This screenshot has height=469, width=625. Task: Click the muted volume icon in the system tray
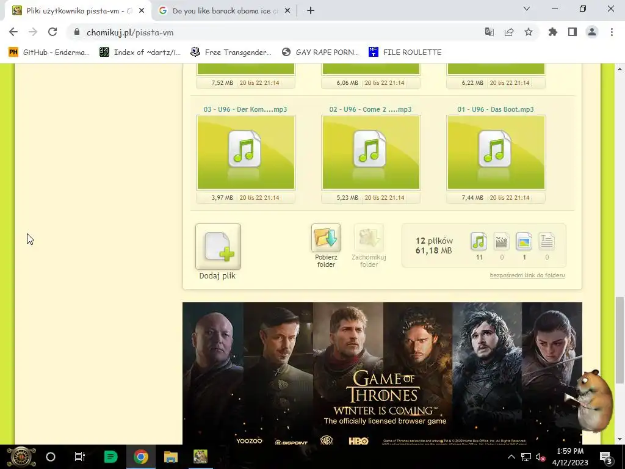click(541, 457)
